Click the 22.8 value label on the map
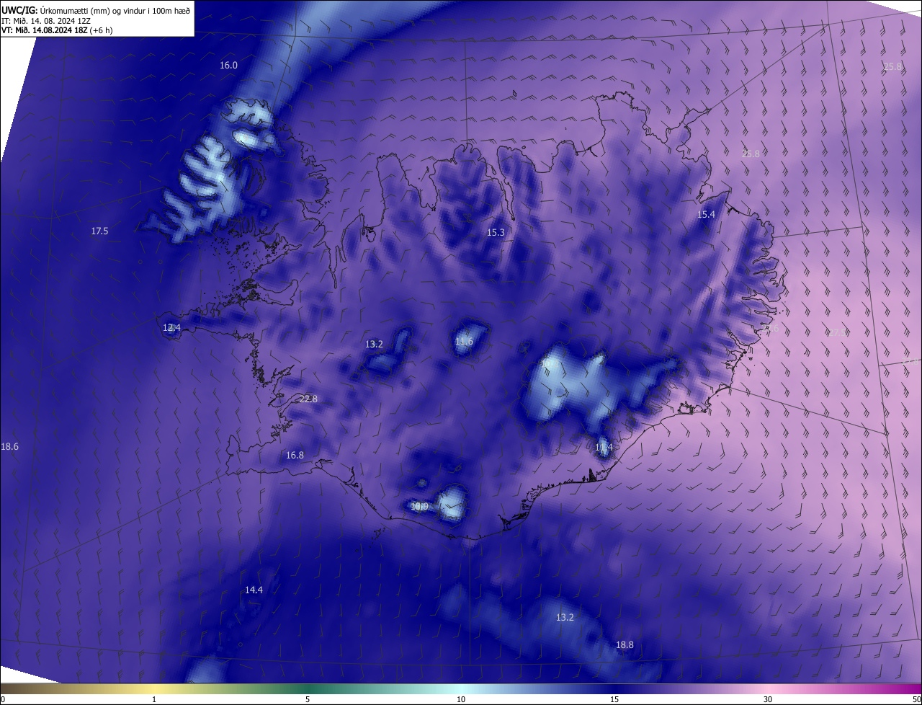922x705 pixels. [308, 399]
